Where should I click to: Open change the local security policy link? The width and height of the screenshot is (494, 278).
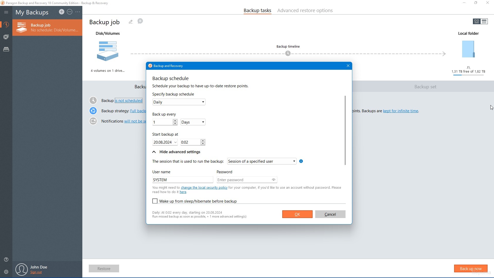click(x=204, y=188)
